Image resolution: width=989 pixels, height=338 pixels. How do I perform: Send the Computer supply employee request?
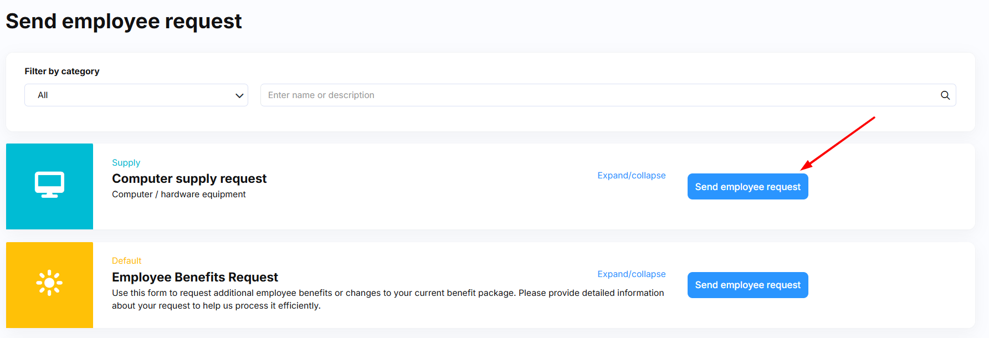pos(747,187)
